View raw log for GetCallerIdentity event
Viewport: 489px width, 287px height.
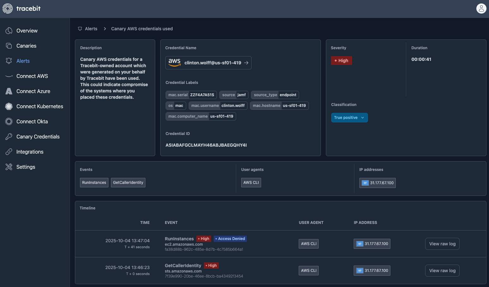pos(442,271)
